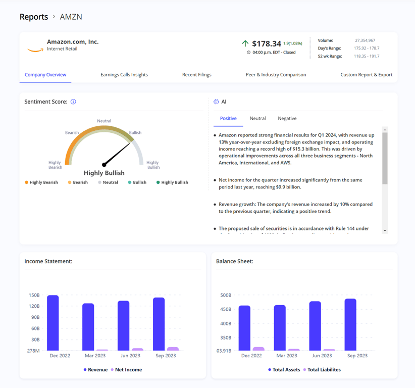Click the Amazon logo icon
415x388 pixels.
point(35,50)
